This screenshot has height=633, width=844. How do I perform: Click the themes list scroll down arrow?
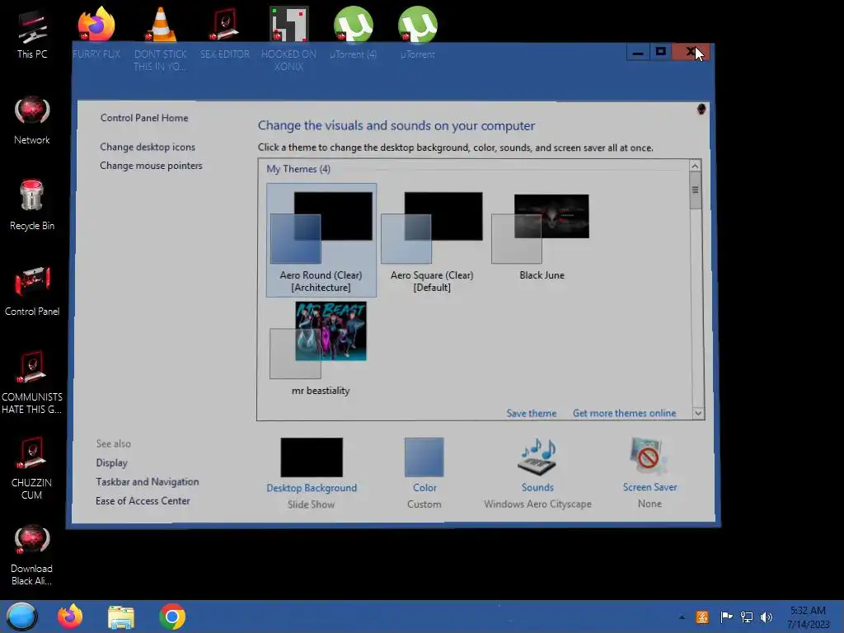[x=697, y=414]
